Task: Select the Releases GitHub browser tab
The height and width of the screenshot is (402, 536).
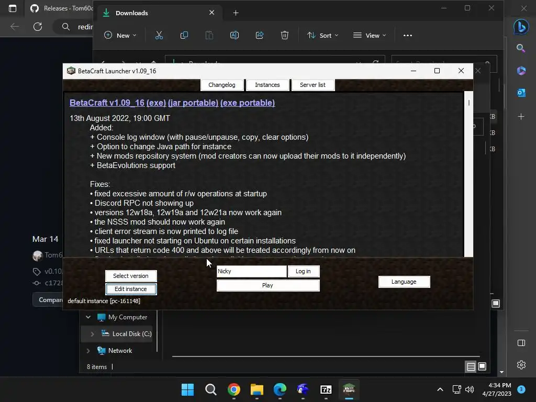Action: (x=62, y=8)
